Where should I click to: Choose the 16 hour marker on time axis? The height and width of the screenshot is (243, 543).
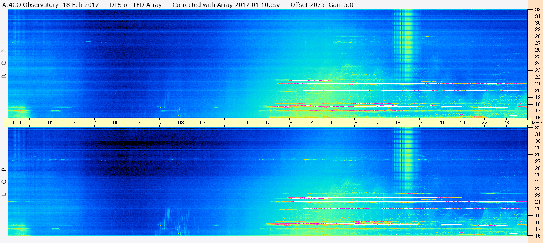coord(354,123)
